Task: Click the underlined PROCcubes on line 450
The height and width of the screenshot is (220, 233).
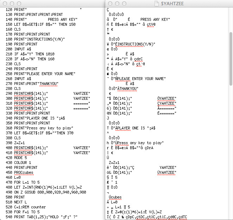Action: [24, 172]
